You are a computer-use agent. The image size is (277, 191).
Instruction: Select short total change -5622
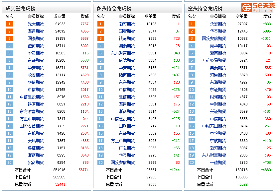(242, 184)
